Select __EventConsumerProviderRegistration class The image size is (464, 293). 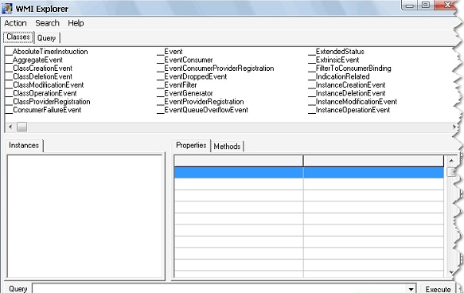pyautogui.click(x=216, y=68)
